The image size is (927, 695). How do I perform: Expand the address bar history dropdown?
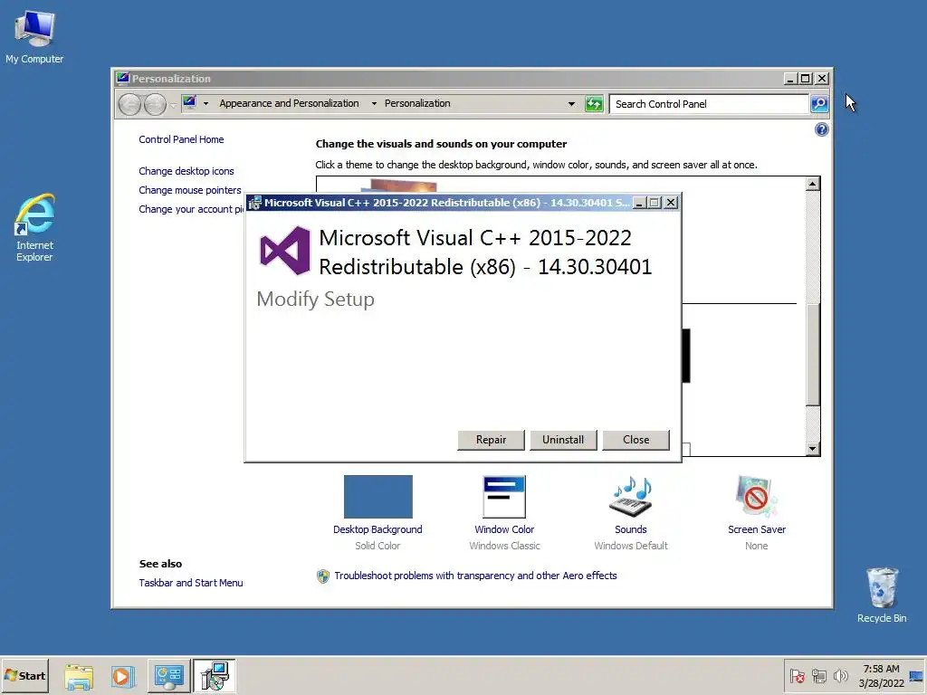coord(571,104)
